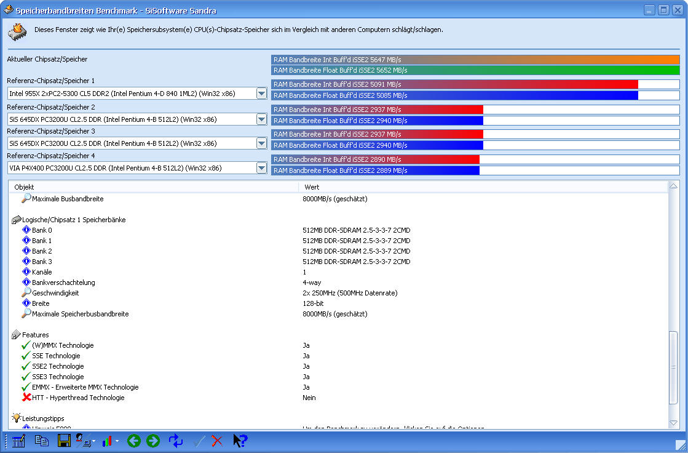The height and width of the screenshot is (453, 688).
Task: Open Referenz-Chipsatz/Speicher 1 dropdown arrow
Action: [261, 94]
